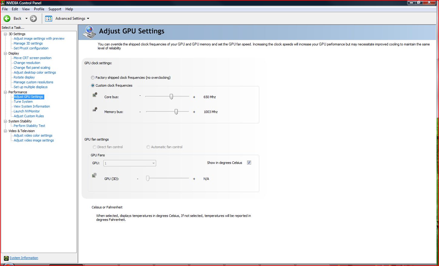The width and height of the screenshot is (439, 266).
Task: Open Set up multiple displays page
Action: (31, 87)
